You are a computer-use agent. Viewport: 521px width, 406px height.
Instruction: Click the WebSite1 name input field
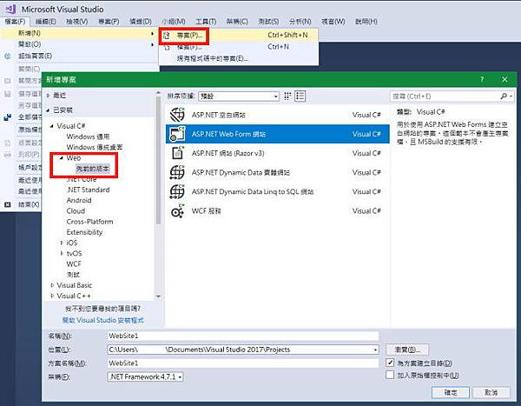pyautogui.click(x=243, y=336)
